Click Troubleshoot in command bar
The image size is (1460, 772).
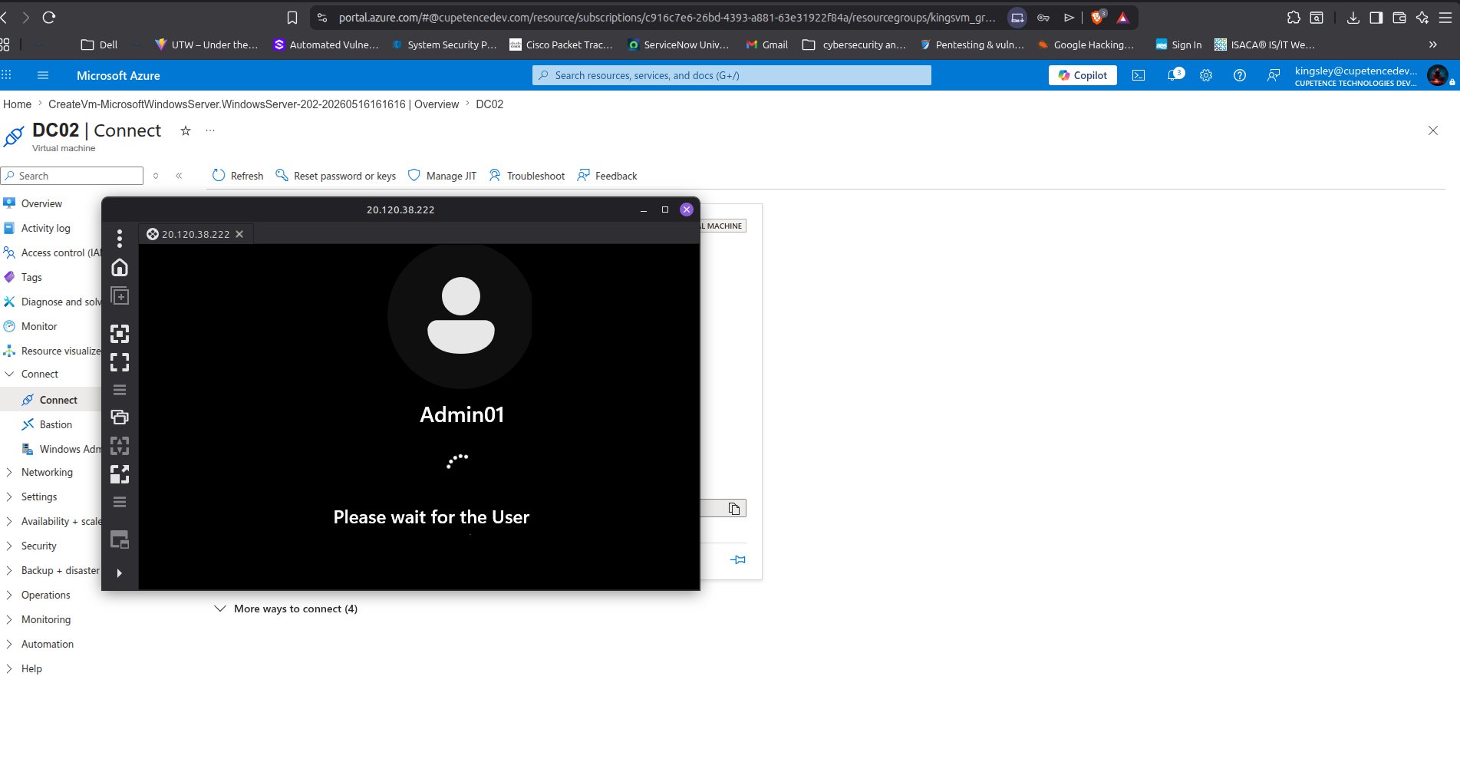click(x=526, y=176)
